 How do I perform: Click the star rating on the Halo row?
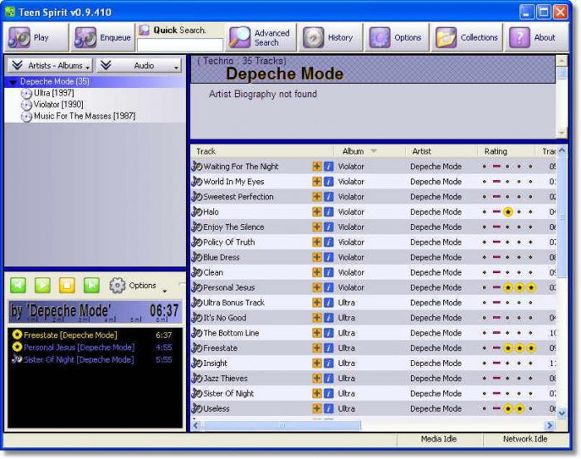508,212
